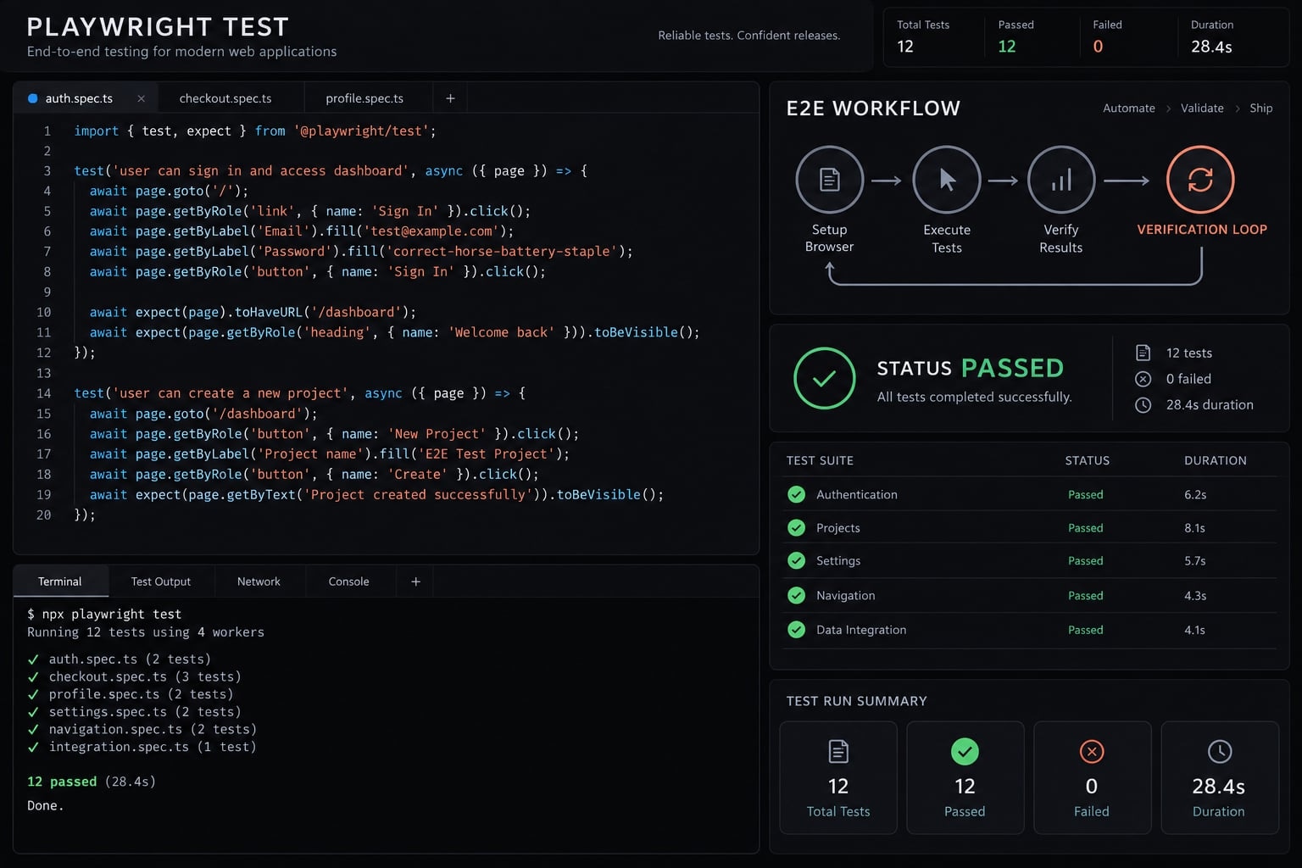Image resolution: width=1302 pixels, height=868 pixels.
Task: Close the auth.spec.ts editor tab
Action: point(141,98)
